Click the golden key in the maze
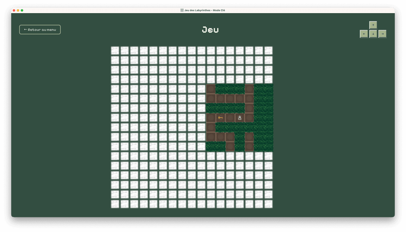This screenshot has width=406, height=232. 220,117
